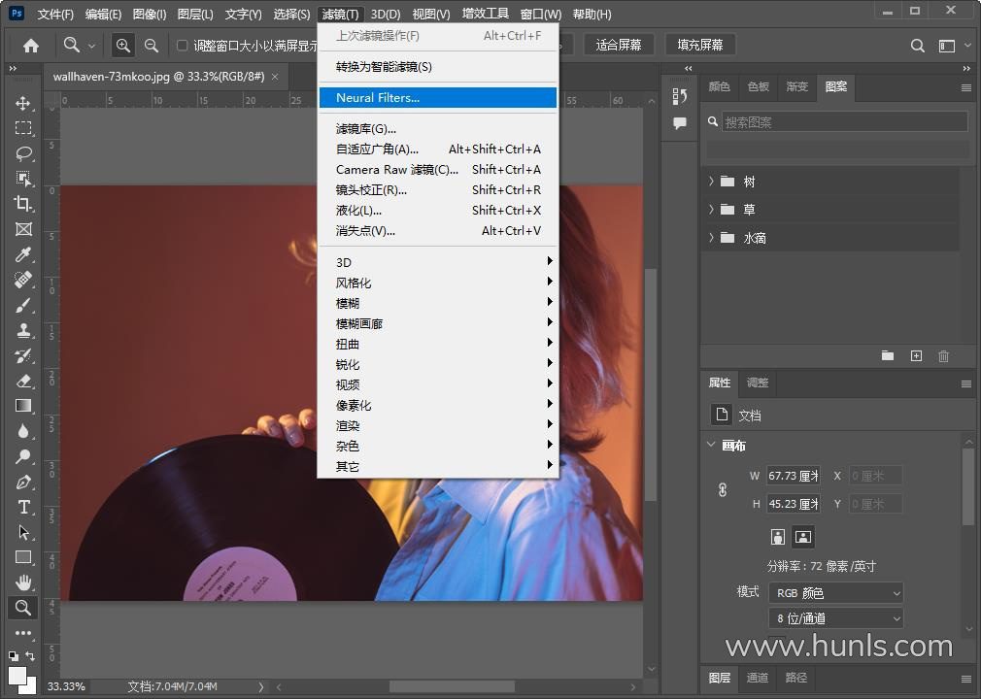Select the Eraser tool
Screen dimensions: 981x699
point(23,381)
